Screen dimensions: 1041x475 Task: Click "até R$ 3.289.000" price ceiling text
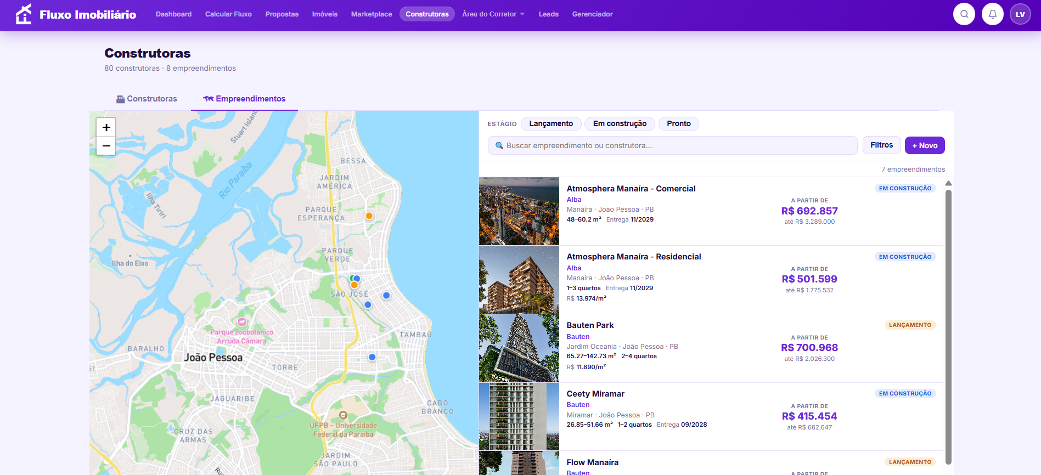(x=809, y=222)
